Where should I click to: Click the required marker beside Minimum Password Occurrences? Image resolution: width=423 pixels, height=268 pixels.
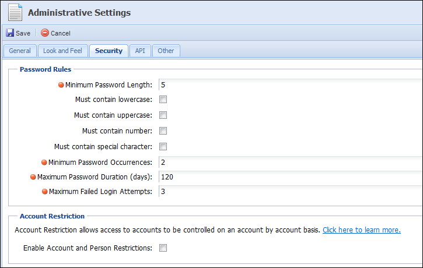tap(44, 163)
